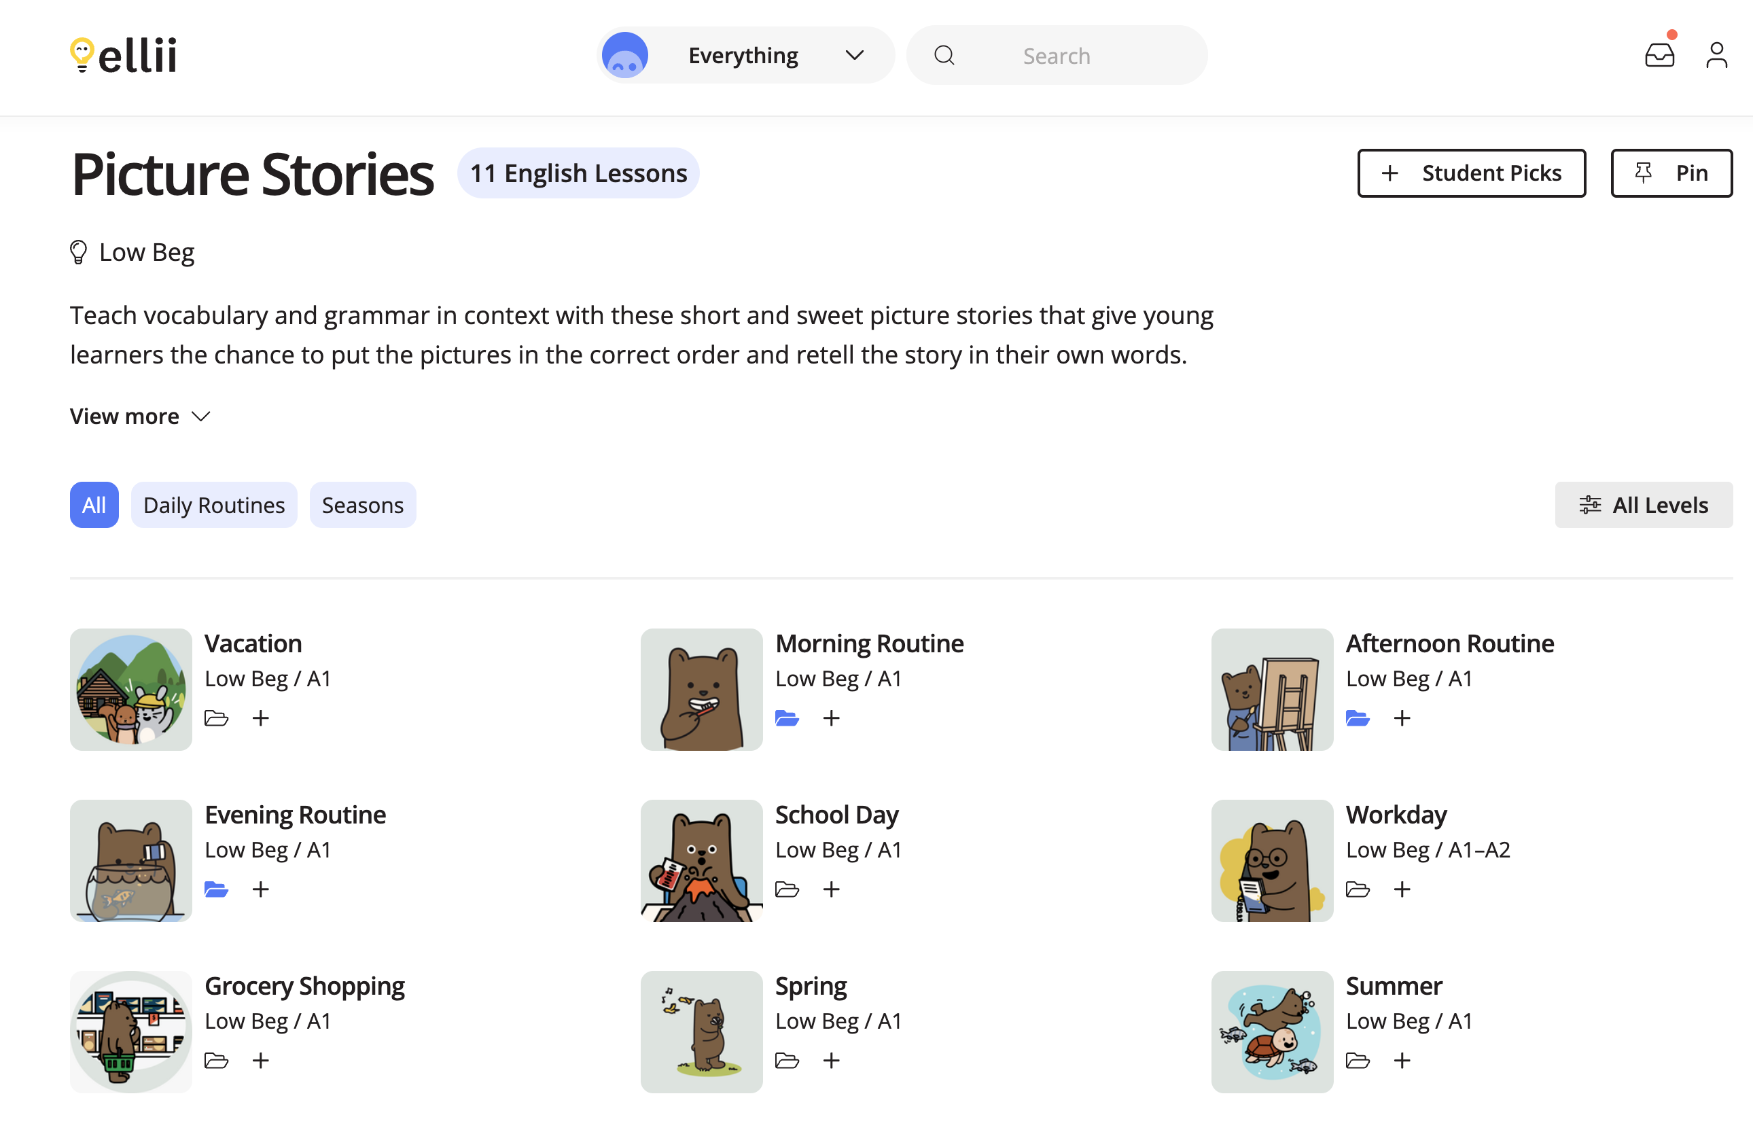Add the Workday lesson via its plus icon

(x=1402, y=889)
